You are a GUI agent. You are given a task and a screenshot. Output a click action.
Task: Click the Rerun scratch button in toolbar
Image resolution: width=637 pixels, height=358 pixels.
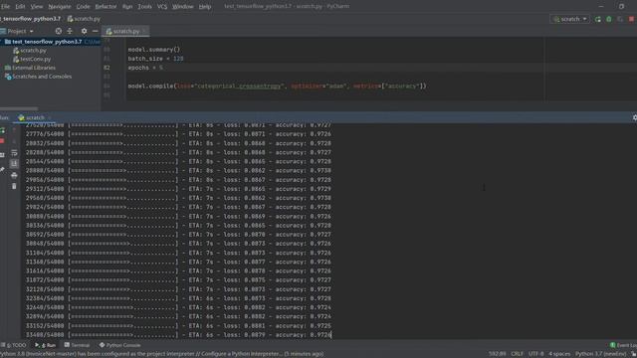pos(598,19)
